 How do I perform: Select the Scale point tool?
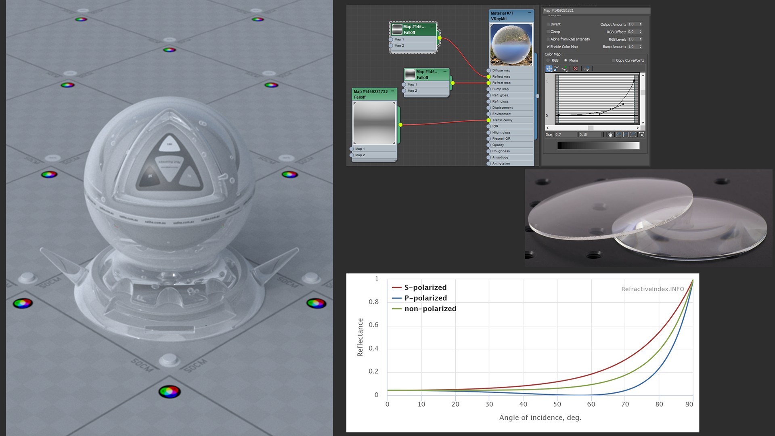pos(556,69)
